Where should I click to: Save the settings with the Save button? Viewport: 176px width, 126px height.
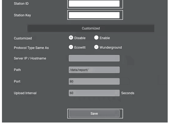click(94, 114)
